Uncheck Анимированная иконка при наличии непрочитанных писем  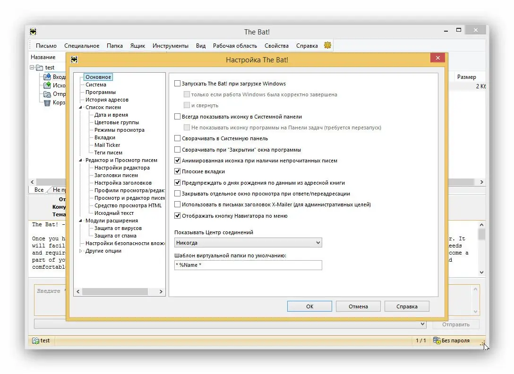coord(177,161)
